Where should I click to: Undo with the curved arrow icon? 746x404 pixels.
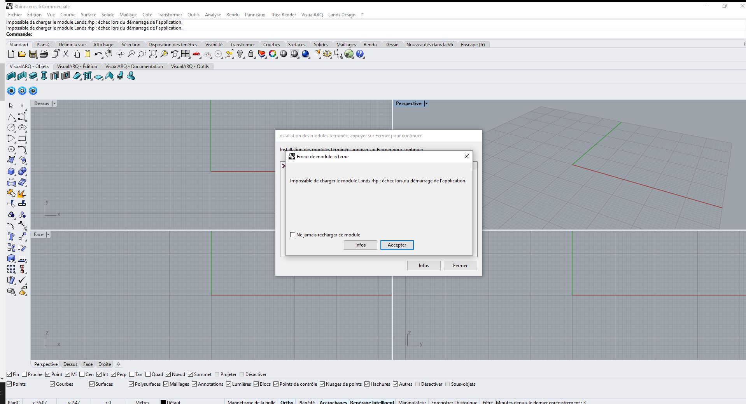[98, 54]
